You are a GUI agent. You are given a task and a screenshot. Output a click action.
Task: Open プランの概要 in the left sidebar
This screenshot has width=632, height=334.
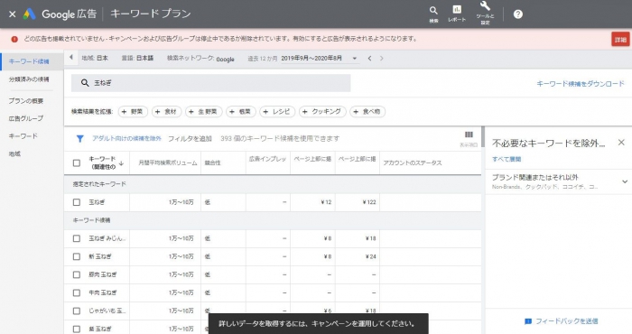pos(26,101)
